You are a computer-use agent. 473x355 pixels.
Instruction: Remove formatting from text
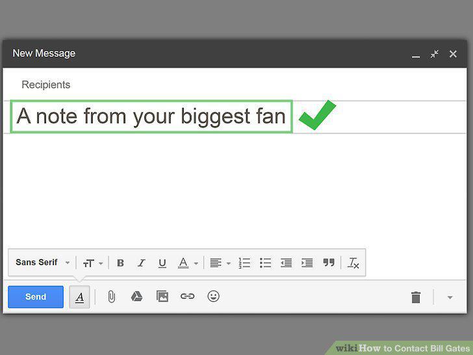point(353,263)
